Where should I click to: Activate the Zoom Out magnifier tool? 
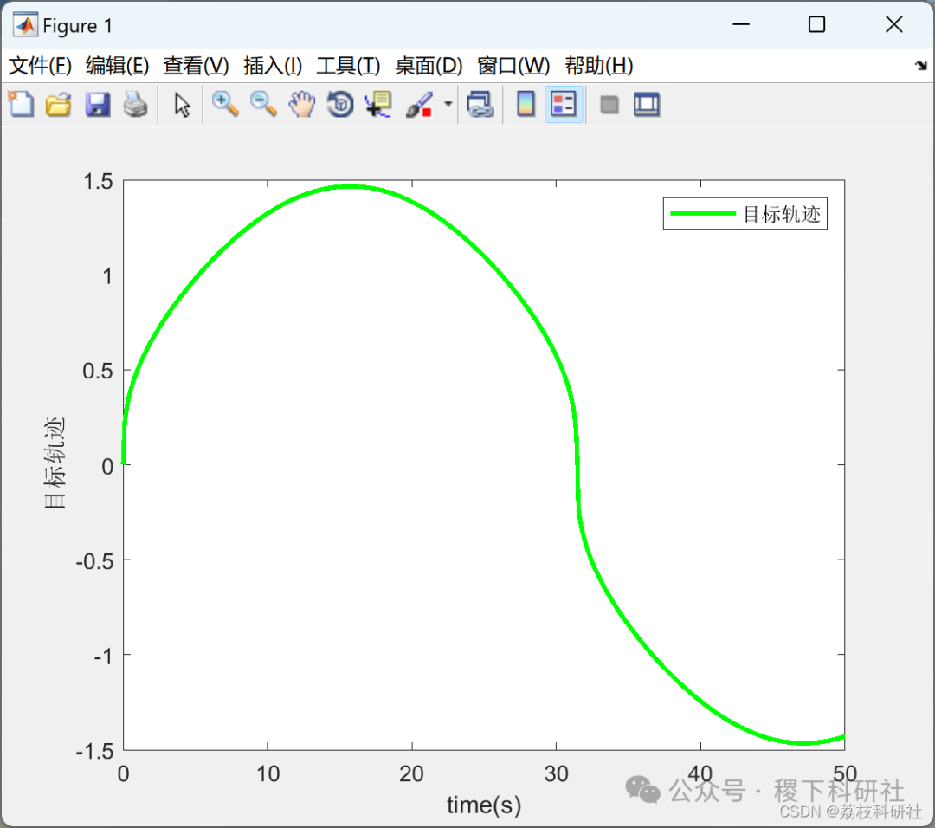click(x=263, y=105)
